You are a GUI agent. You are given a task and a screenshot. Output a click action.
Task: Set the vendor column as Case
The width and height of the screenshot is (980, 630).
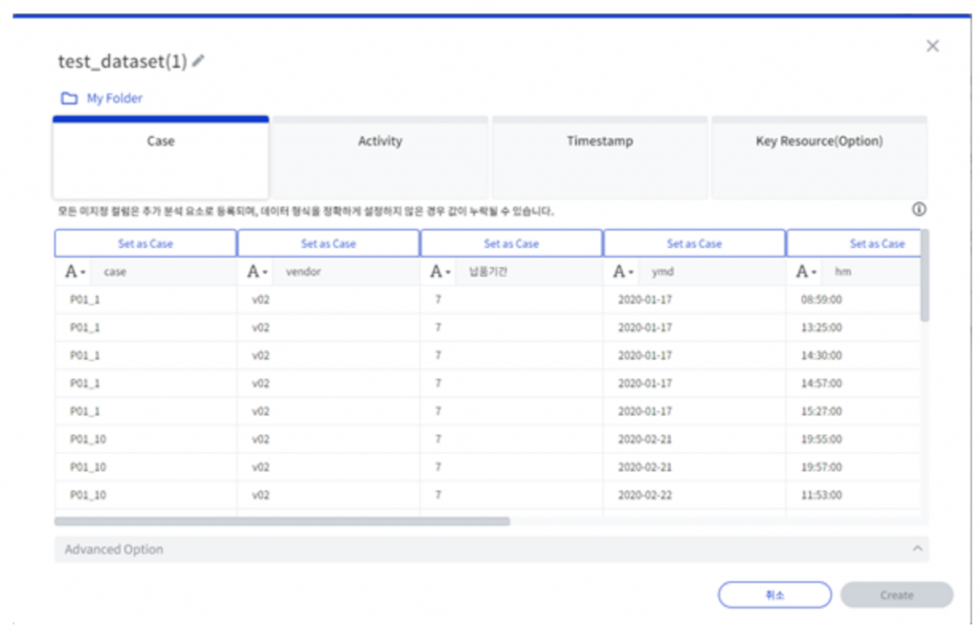pyautogui.click(x=328, y=244)
